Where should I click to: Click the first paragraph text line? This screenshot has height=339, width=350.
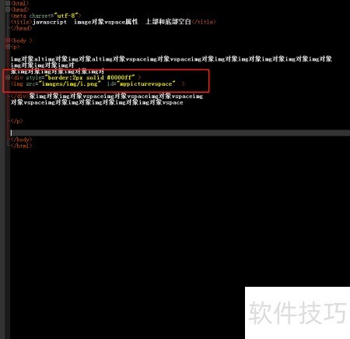point(171,59)
